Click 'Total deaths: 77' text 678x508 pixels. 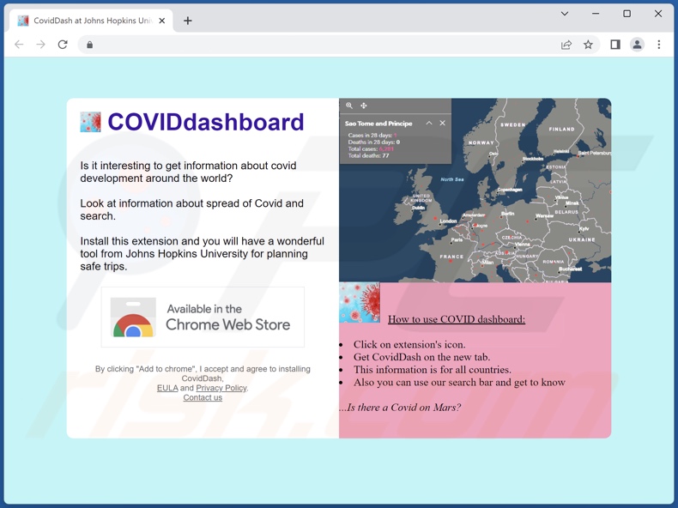pyautogui.click(x=368, y=155)
